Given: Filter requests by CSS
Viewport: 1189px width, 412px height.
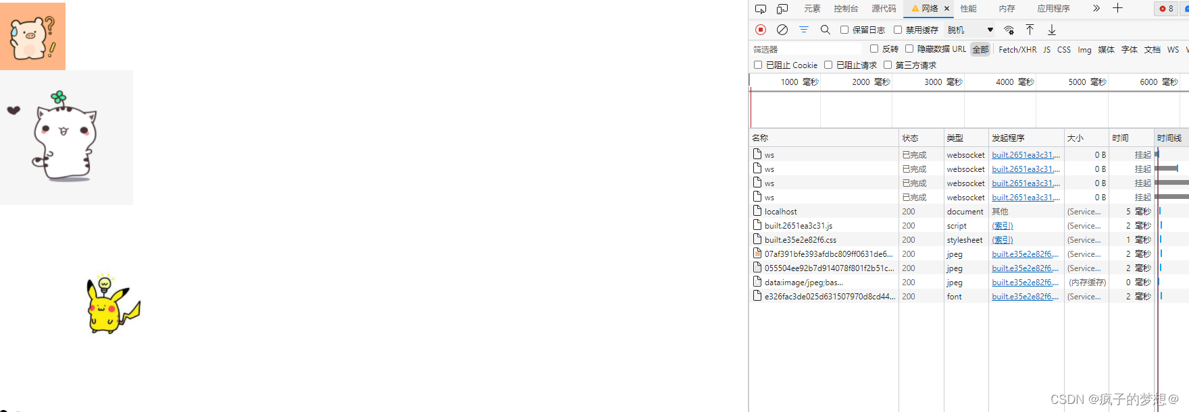Looking at the screenshot, I should (x=1064, y=49).
